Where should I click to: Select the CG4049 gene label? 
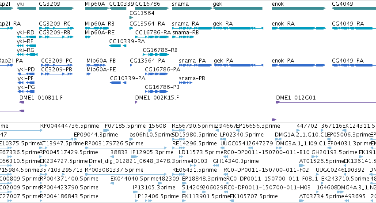point(343,4)
